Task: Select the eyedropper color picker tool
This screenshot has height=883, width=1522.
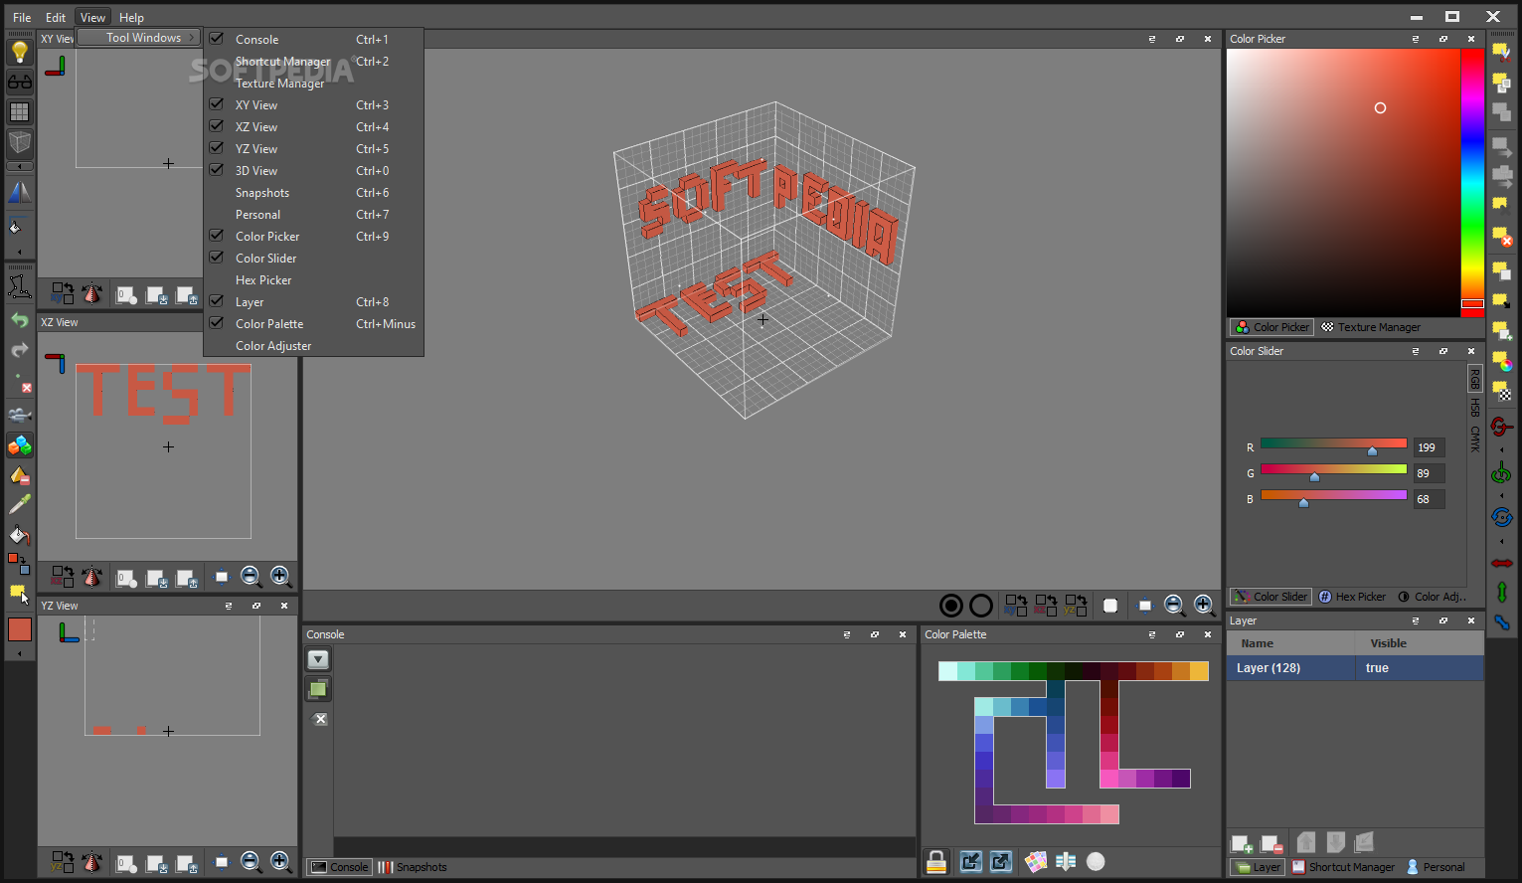Action: [20, 505]
